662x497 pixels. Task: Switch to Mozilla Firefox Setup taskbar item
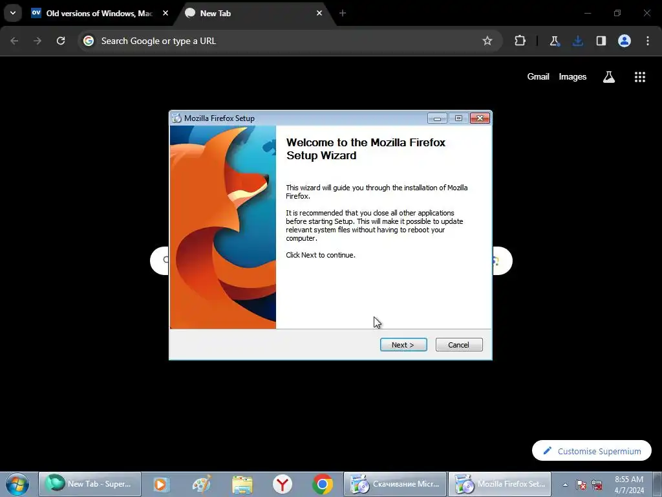500,484
